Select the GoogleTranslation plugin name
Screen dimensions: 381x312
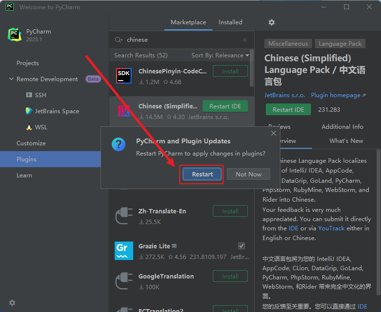(x=166, y=276)
